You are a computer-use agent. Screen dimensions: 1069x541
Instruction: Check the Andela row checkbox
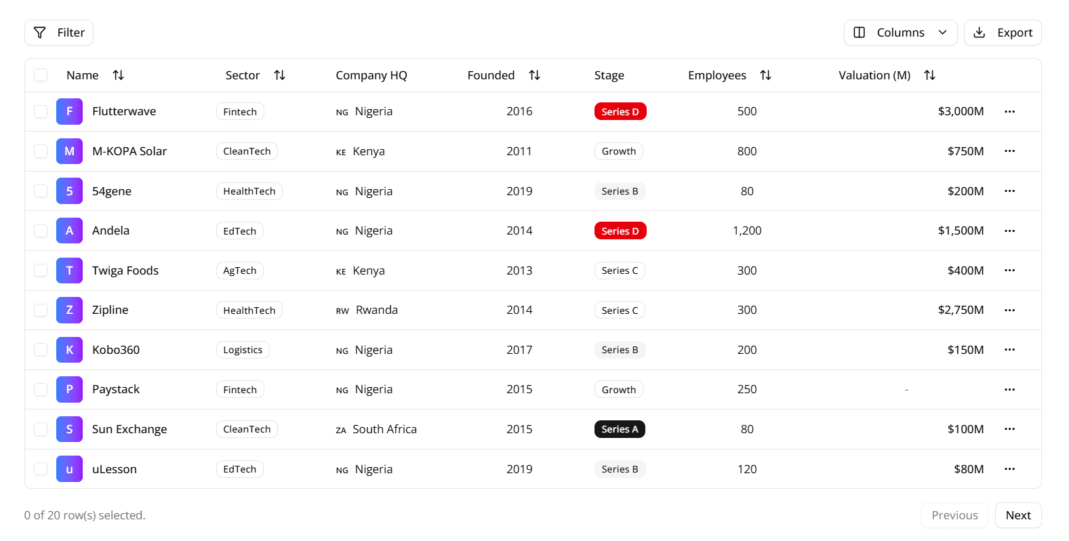41,231
